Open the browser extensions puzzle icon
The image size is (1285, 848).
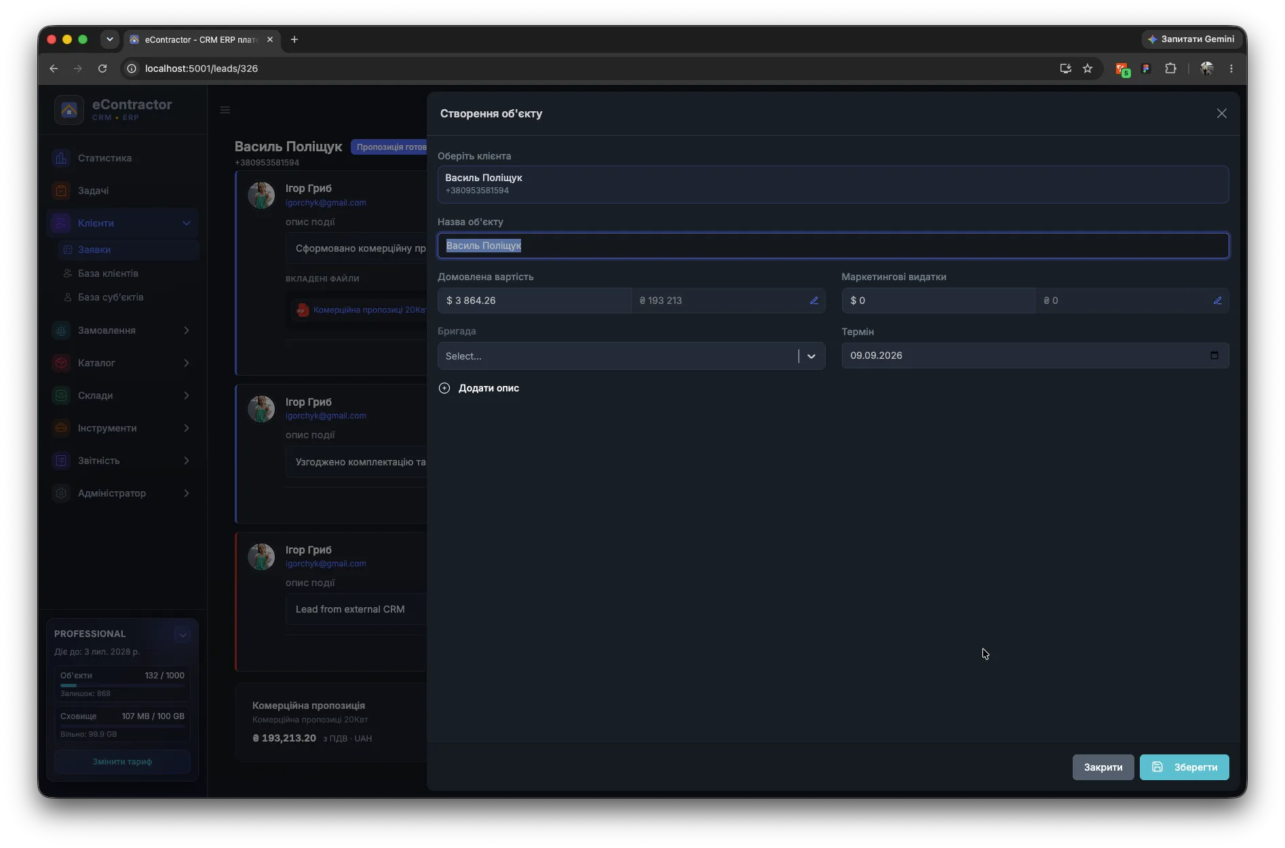(x=1170, y=69)
